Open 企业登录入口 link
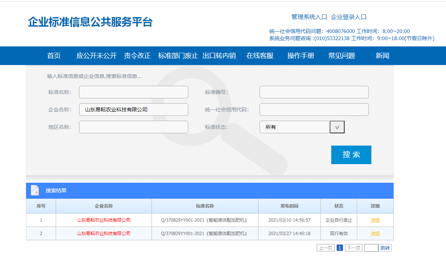Viewport: 446px width, 267px height. point(349,17)
